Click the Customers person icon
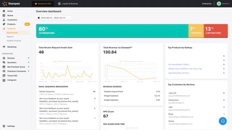232x130 pixels. click(4, 20)
